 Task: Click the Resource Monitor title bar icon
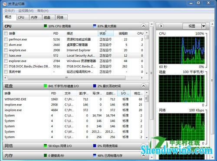5,4
